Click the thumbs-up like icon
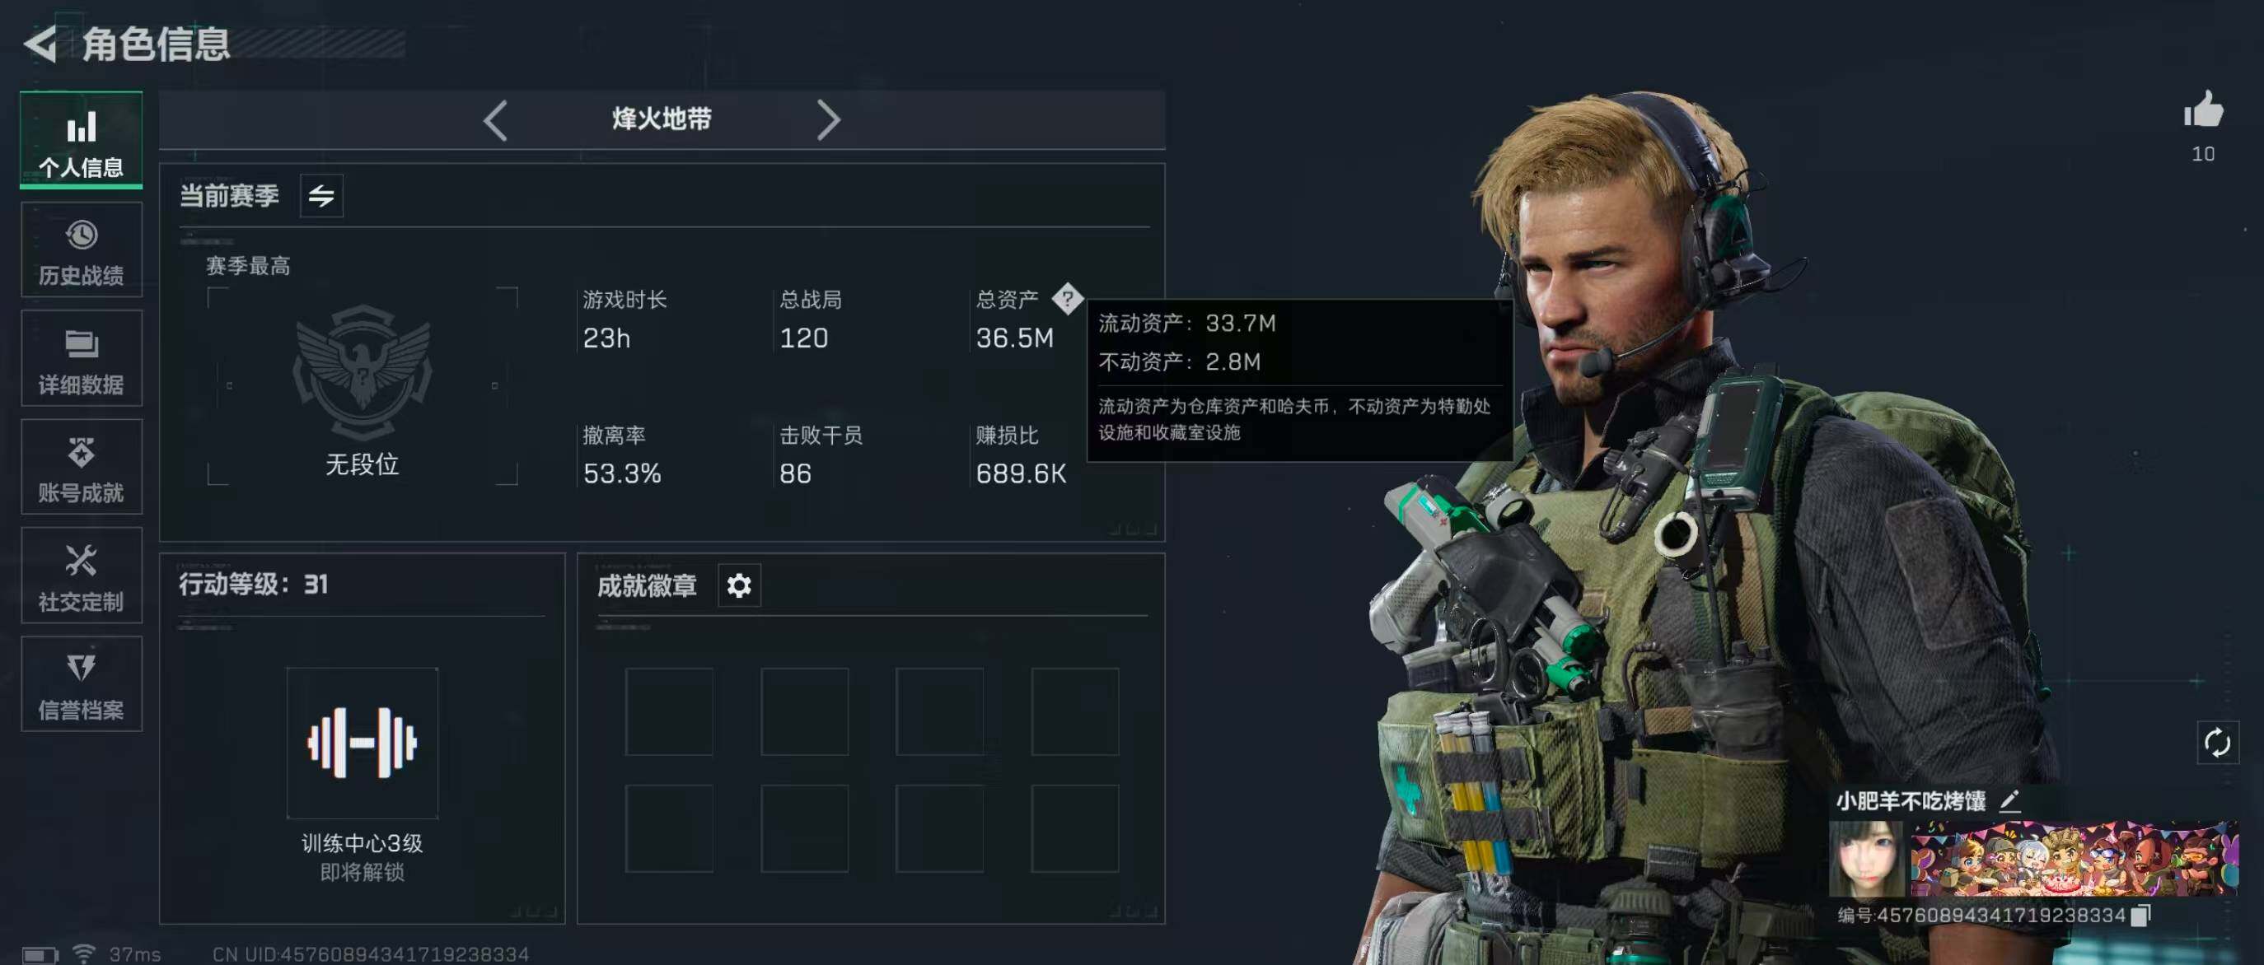 pyautogui.click(x=2203, y=110)
